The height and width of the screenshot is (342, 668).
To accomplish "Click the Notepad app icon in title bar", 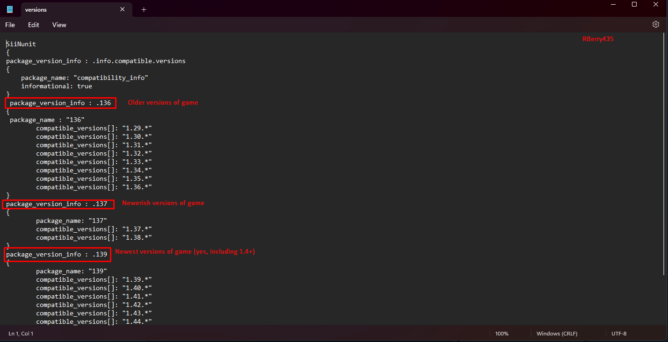I will [10, 9].
